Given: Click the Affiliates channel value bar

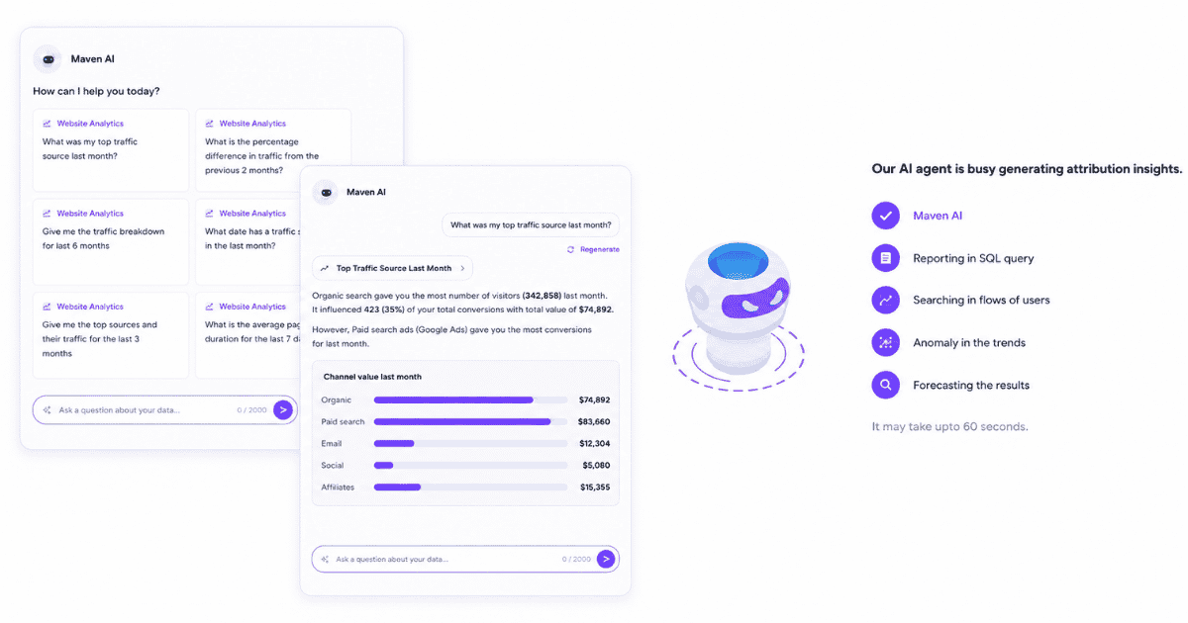Looking at the screenshot, I should pos(470,487).
